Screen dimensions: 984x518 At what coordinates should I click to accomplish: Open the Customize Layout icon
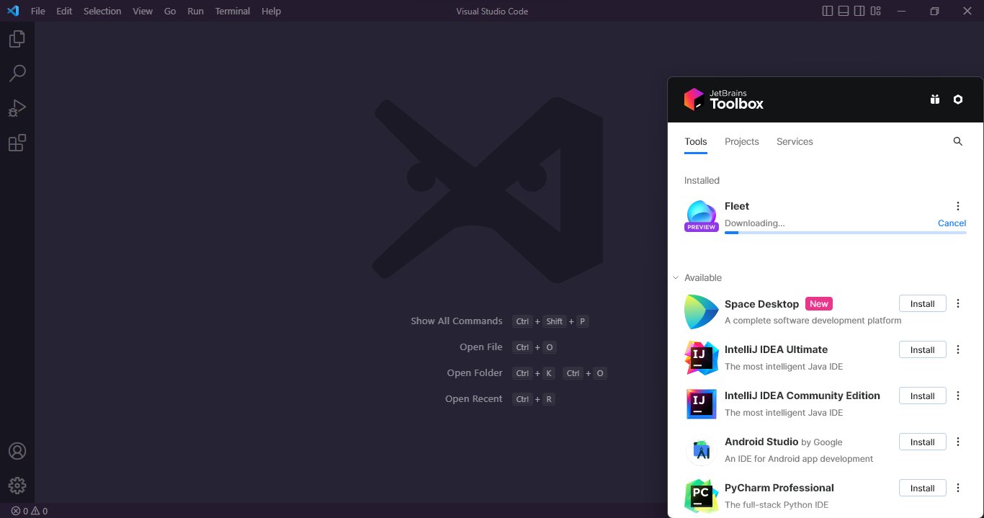875,11
